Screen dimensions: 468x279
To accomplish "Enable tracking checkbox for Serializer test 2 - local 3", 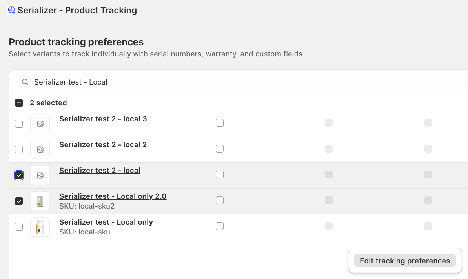I will point(220,123).
